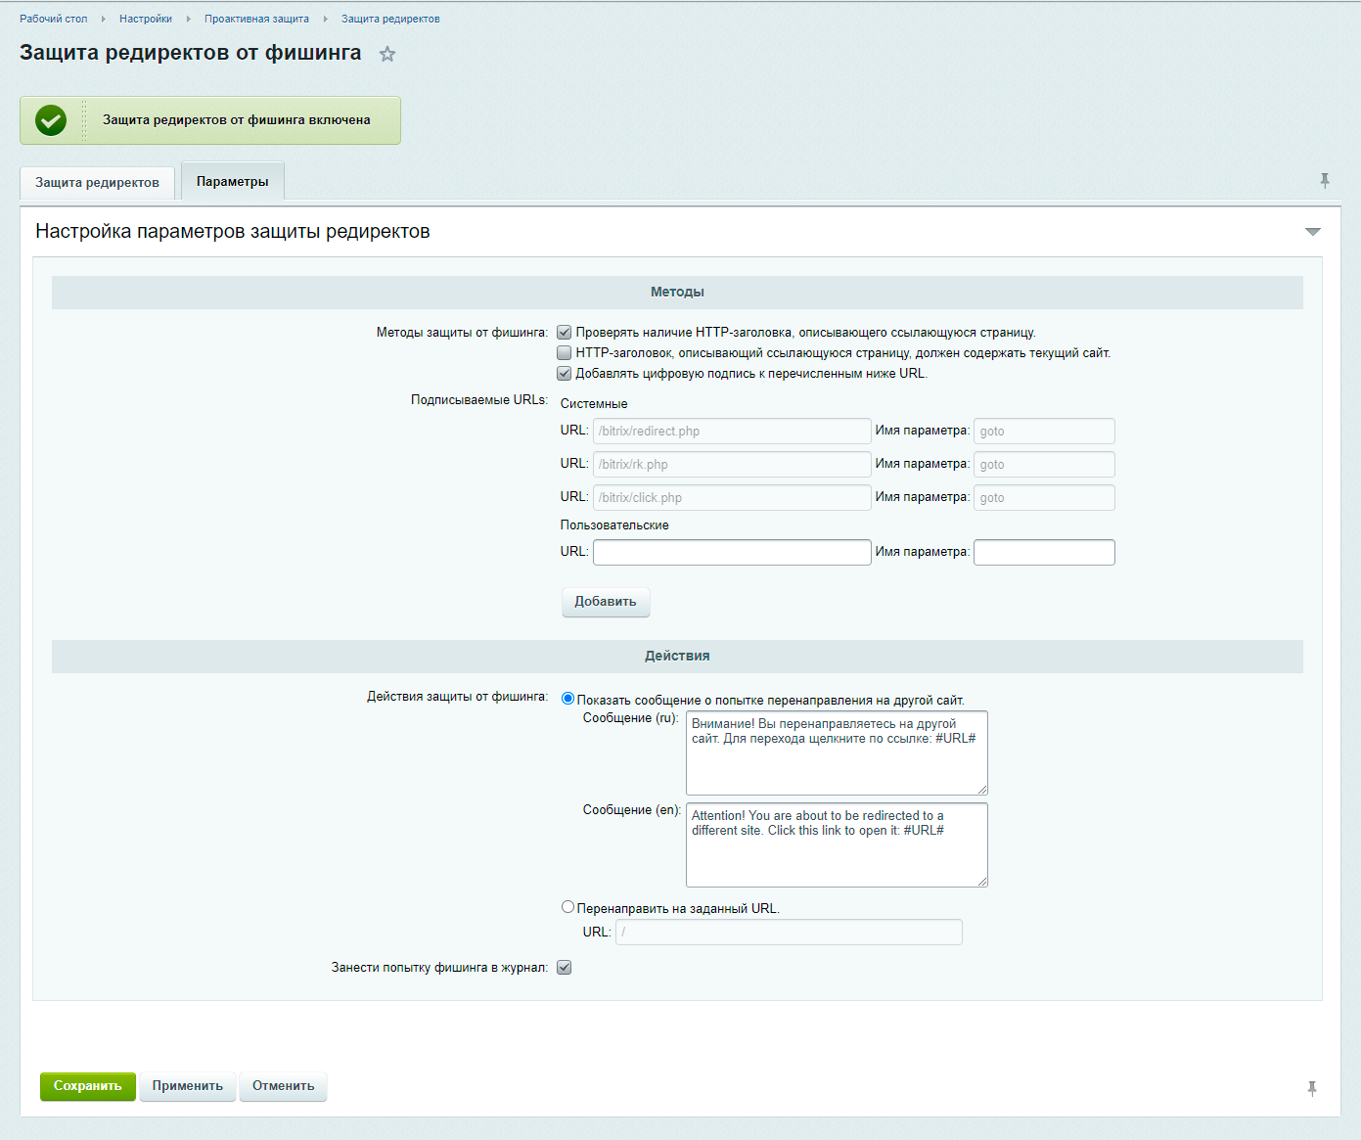This screenshot has width=1361, height=1140.
Task: Collapse the Настройка параметров section arrow
Action: click(1313, 232)
